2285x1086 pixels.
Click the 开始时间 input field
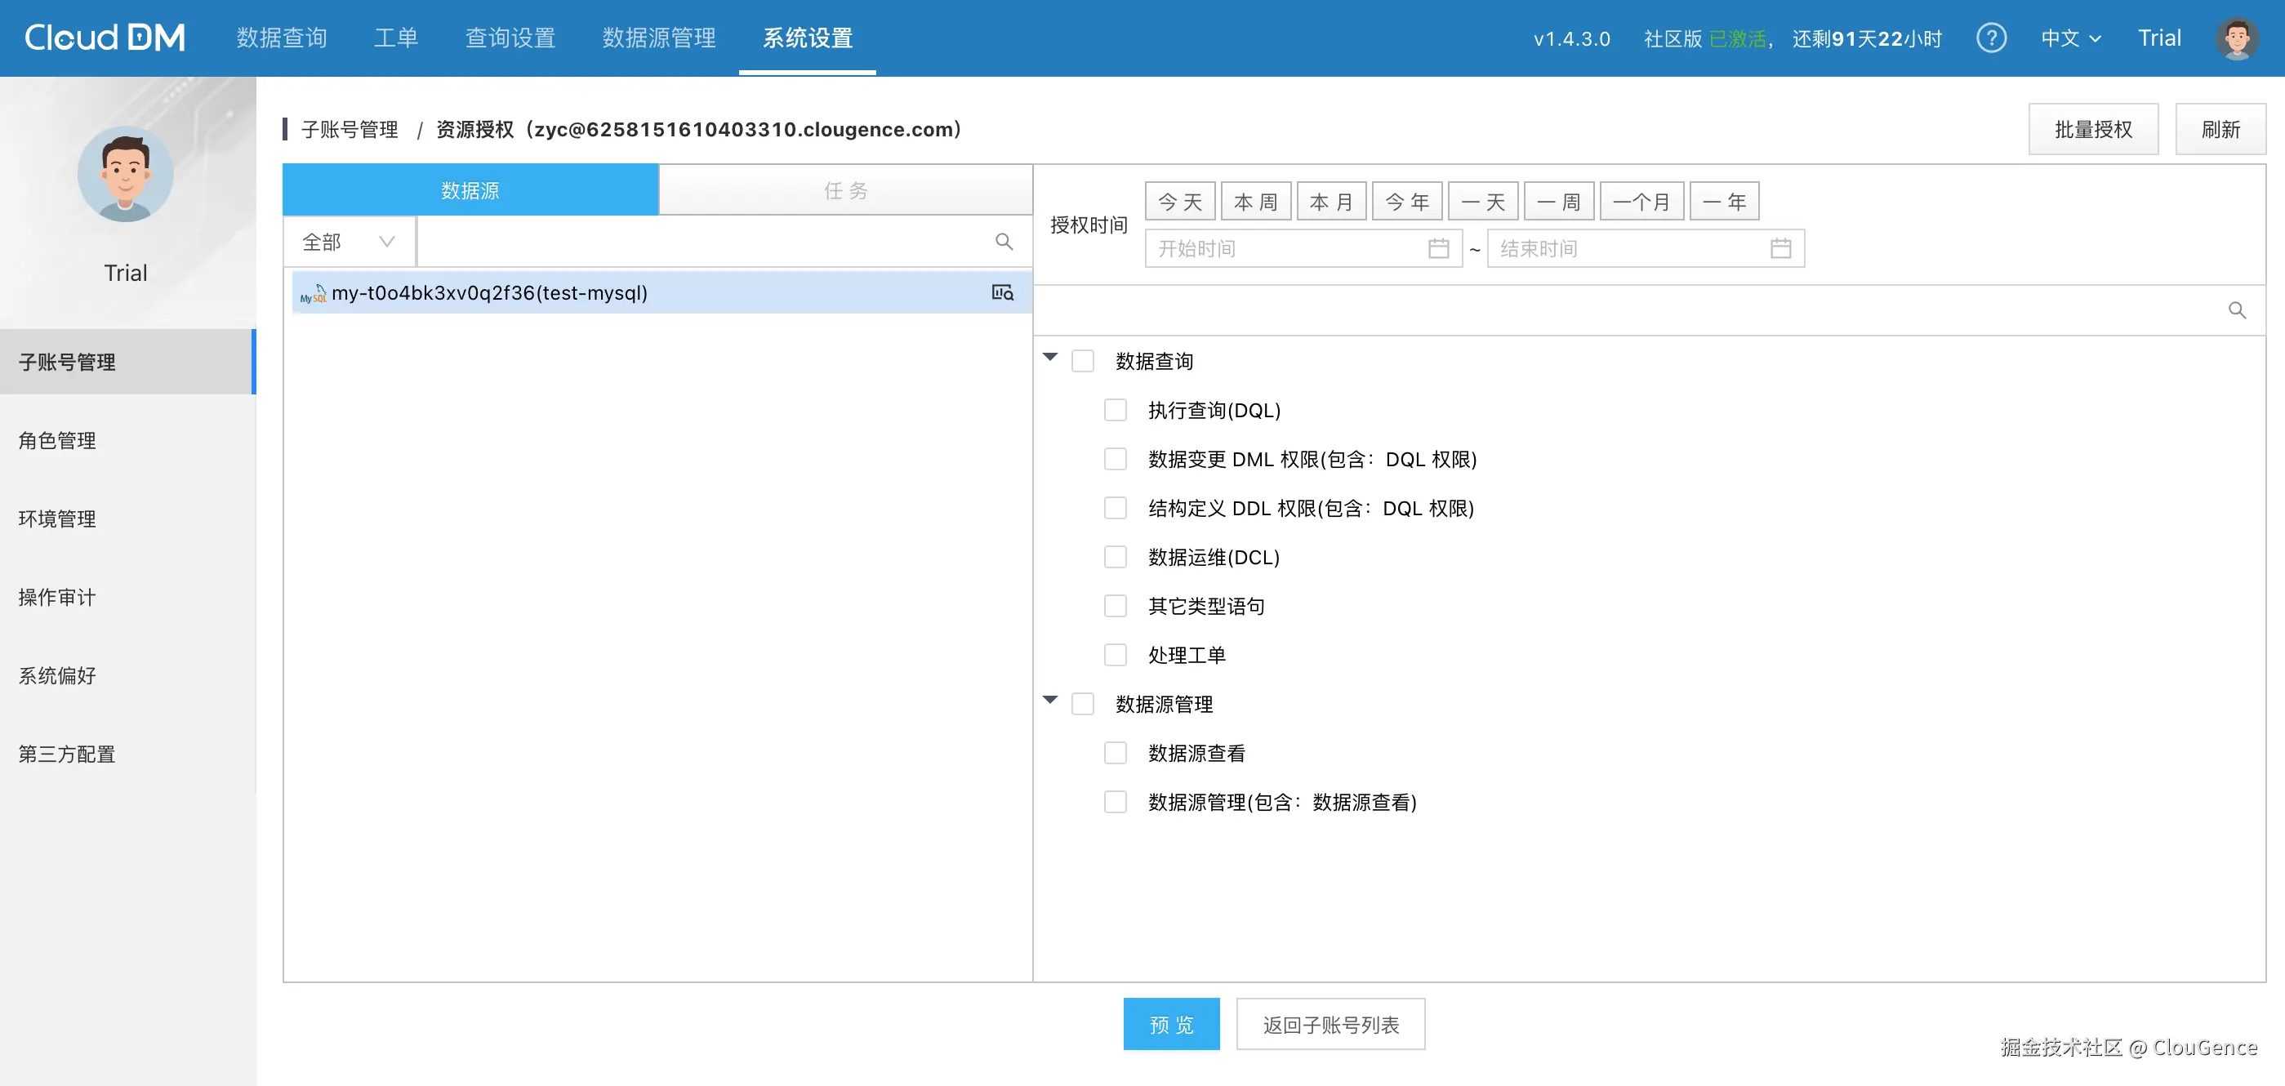tap(1286, 248)
